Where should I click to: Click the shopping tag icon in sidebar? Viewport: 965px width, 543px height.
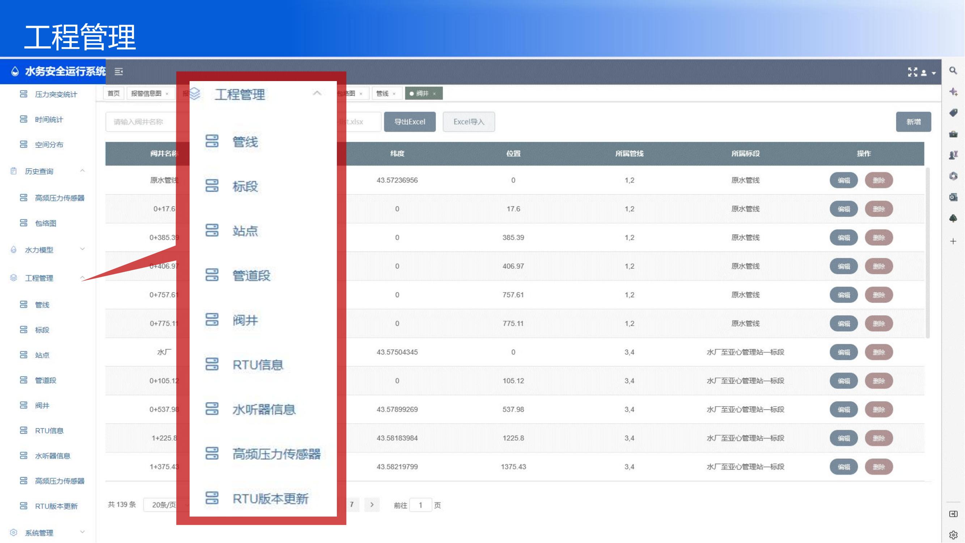point(953,113)
